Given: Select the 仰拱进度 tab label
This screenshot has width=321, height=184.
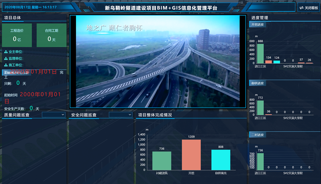Looking at the screenshot, I should (257, 83).
